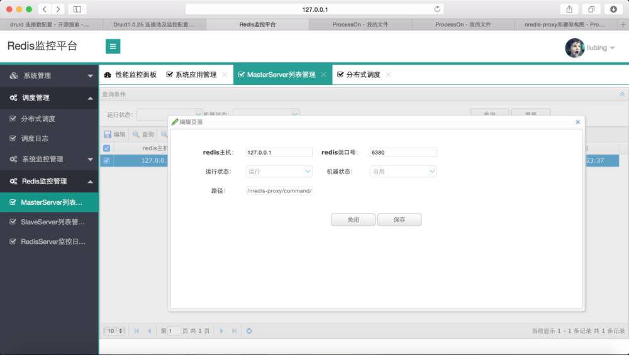The image size is (629, 355).
Task: Close the edit dialog with the X
Action: pyautogui.click(x=577, y=122)
